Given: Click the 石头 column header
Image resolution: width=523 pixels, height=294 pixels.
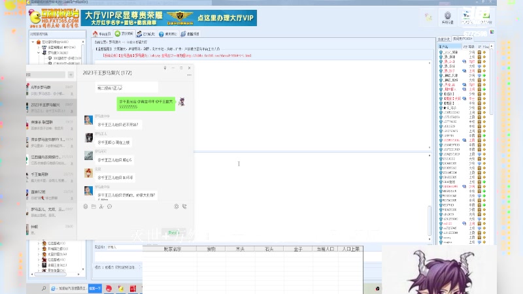Looking at the screenshot, I should (x=269, y=249).
